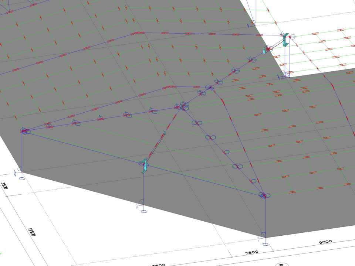The image size is (355, 266).
Task: Pick the support symbol under the left corner column
Action: pos(21,179)
